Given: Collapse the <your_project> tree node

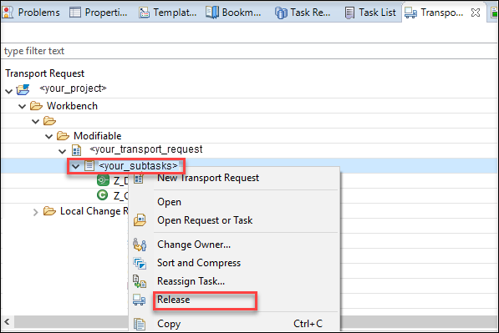Looking at the screenshot, I should pos(9,91).
